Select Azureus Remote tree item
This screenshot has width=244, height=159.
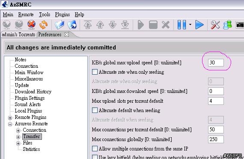[31, 124]
